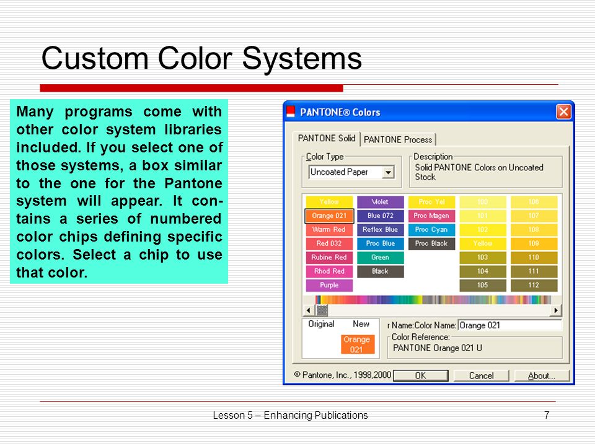
Task: Select the Proc Yel chip
Action: (431, 202)
